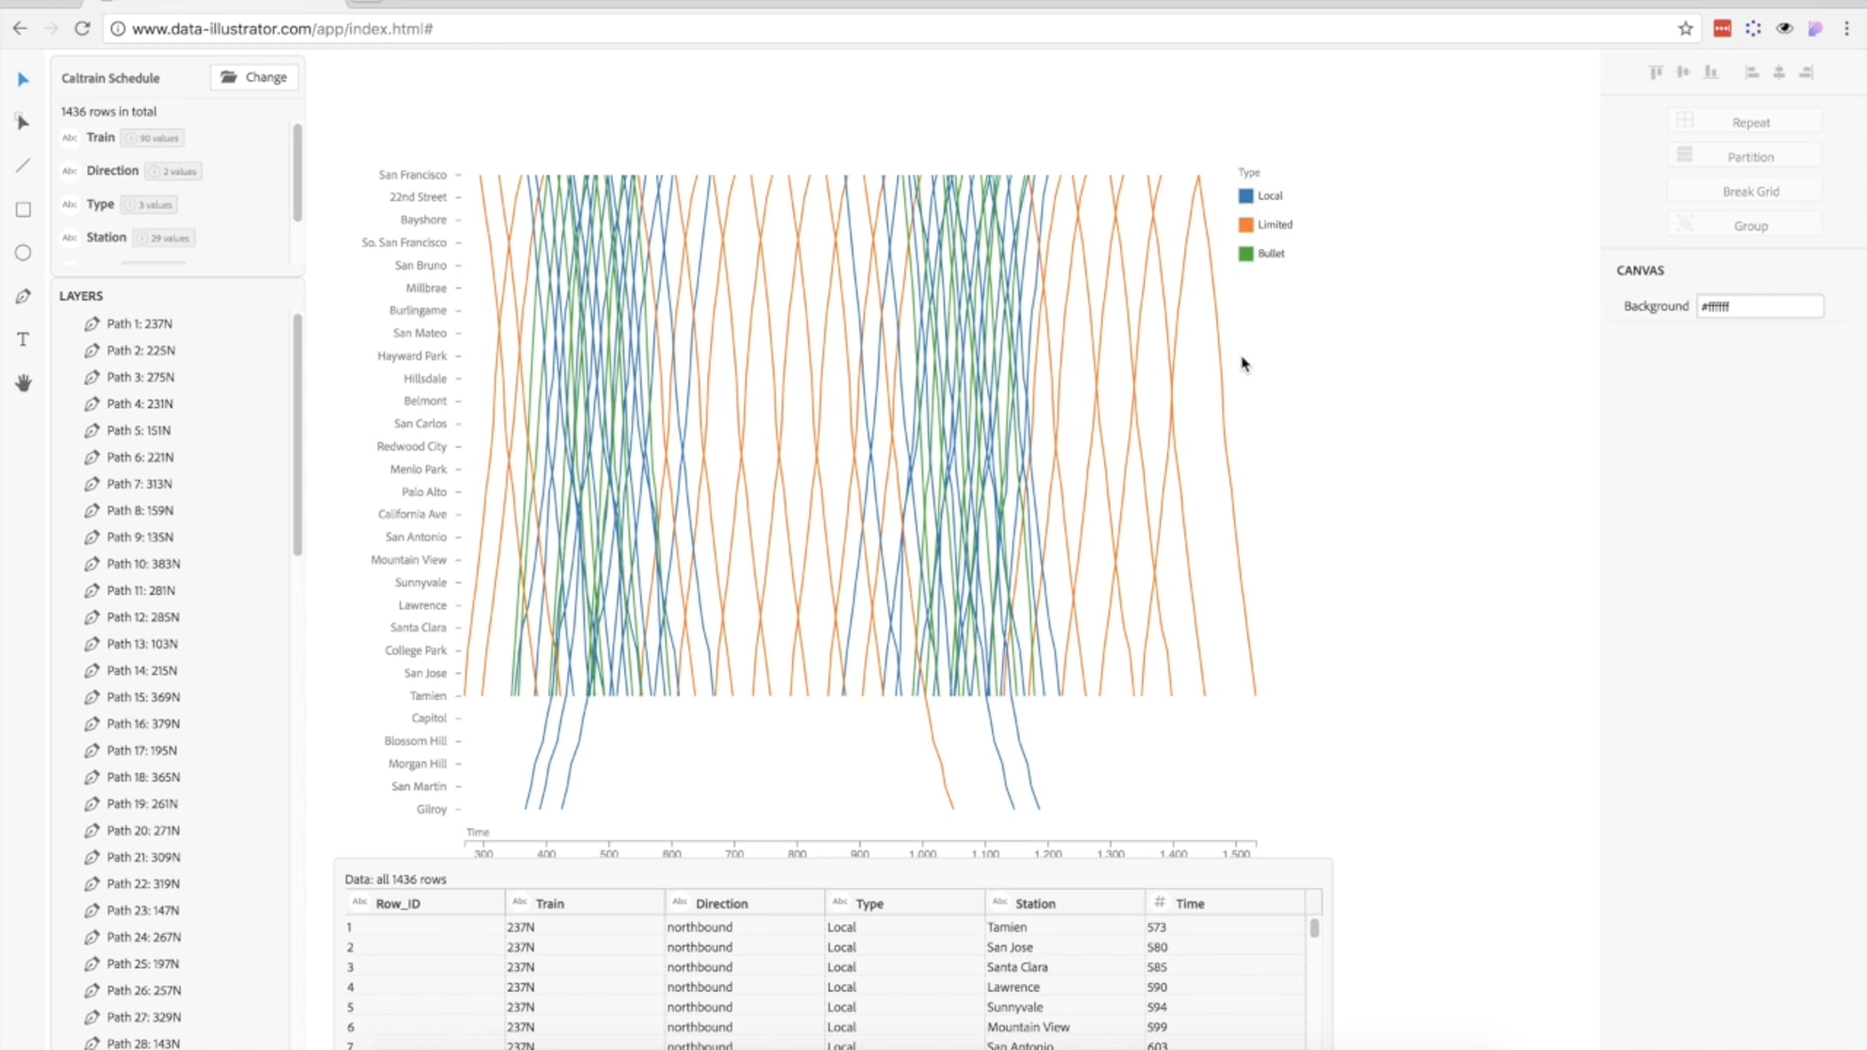This screenshot has width=1867, height=1050.
Task: Choose the Rectangle shape tool
Action: 23,209
